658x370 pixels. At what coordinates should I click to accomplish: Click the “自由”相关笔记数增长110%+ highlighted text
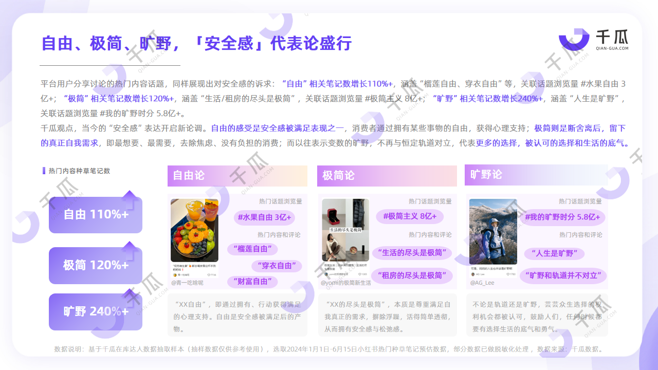(338, 84)
